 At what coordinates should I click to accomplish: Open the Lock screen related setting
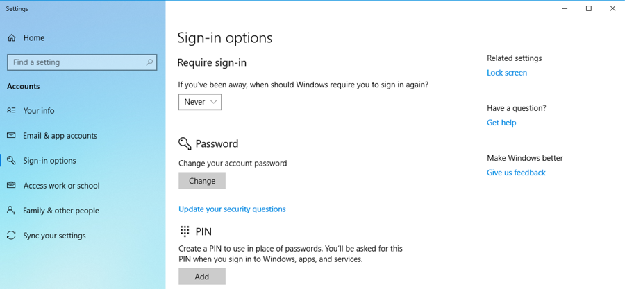[x=507, y=73]
